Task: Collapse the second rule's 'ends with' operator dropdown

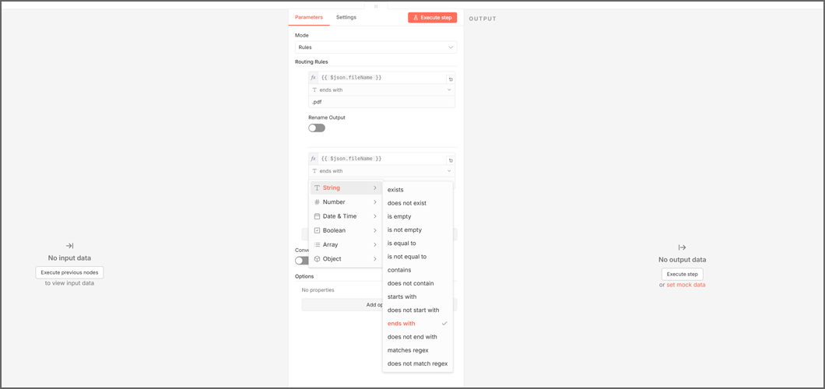Action: [381, 171]
